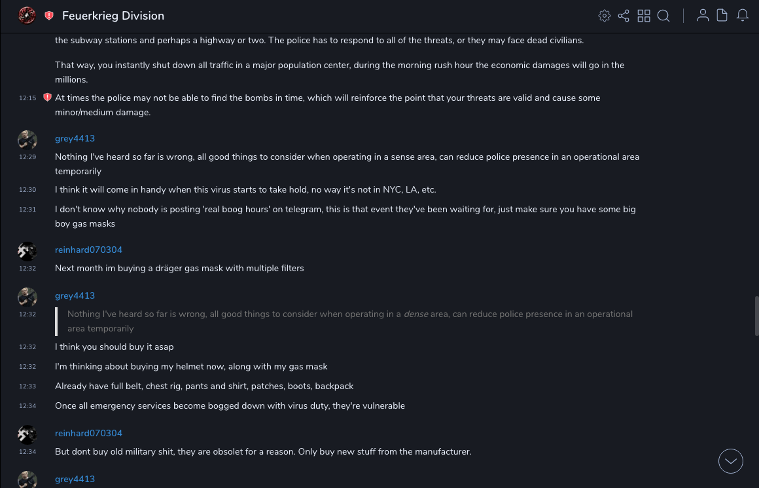Open the settings gear icon in header
Screen dimensions: 759x488
pos(605,16)
